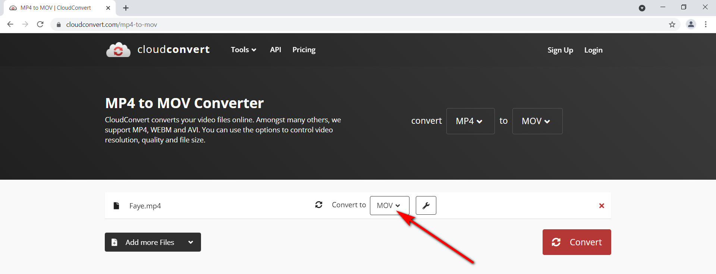The height and width of the screenshot is (274, 716).
Task: Expand the MP4 source format dropdown
Action: click(470, 121)
